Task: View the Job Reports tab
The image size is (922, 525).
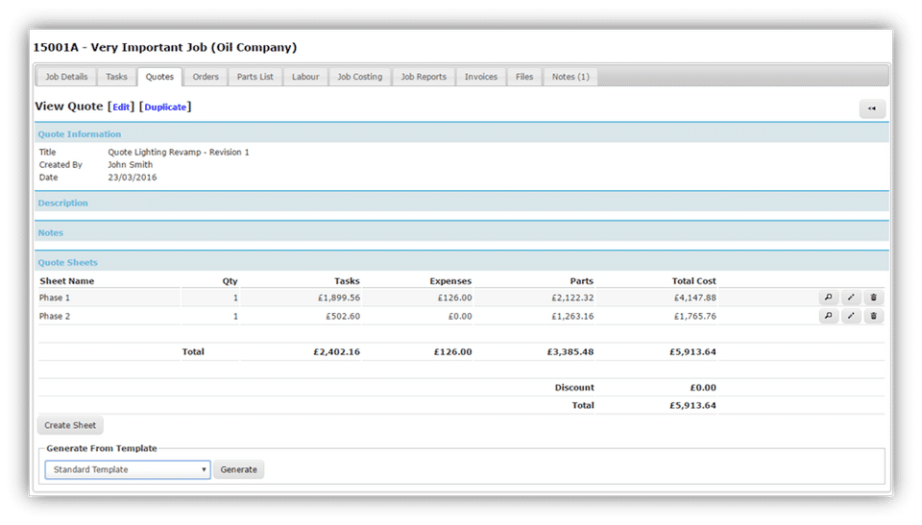Action: click(424, 77)
